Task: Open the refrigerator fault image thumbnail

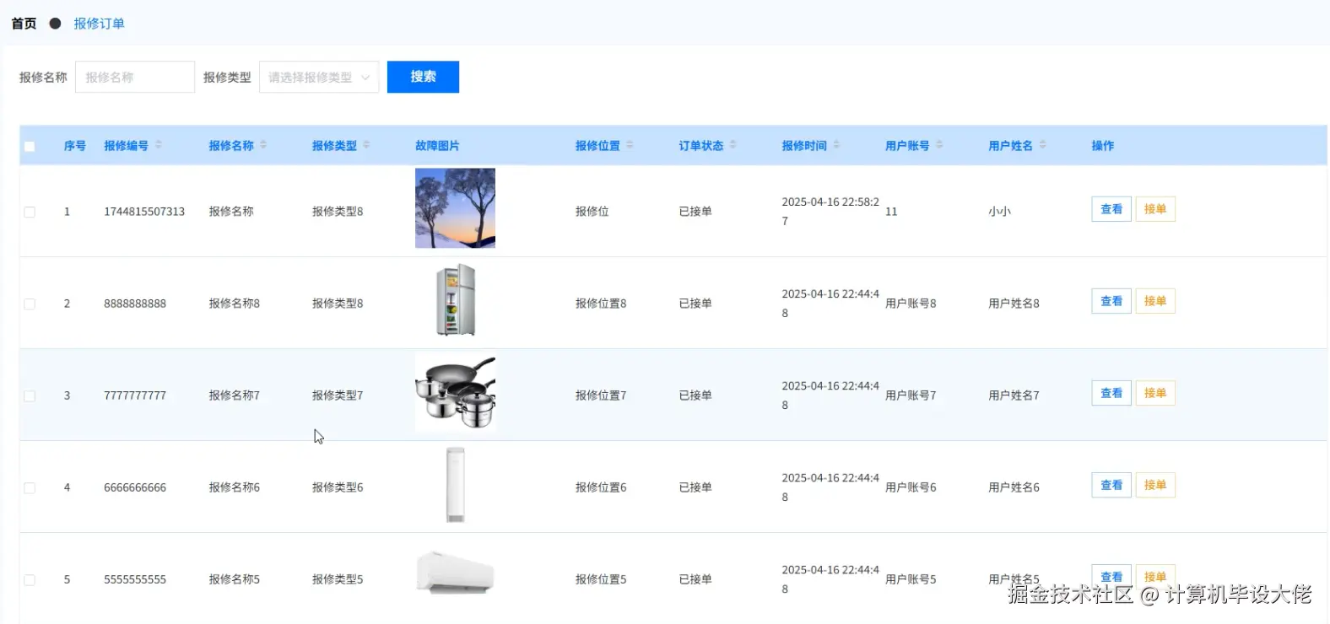Action: pos(455,300)
